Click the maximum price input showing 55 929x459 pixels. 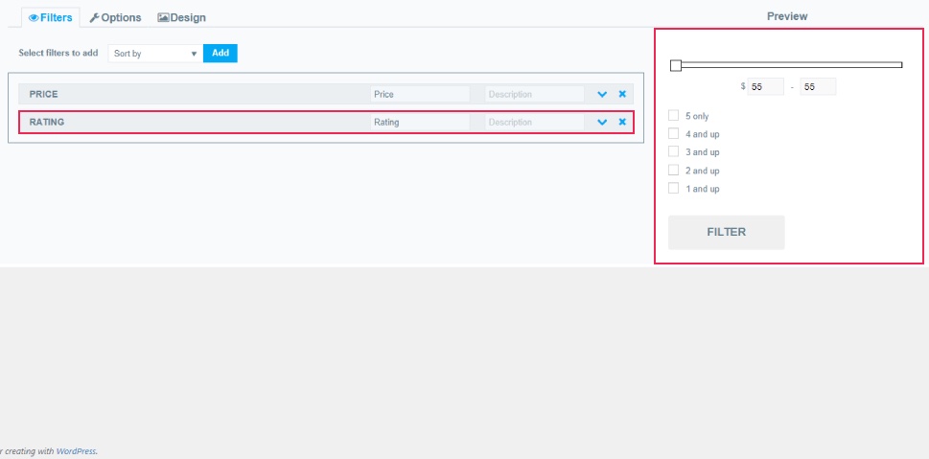[x=818, y=86]
